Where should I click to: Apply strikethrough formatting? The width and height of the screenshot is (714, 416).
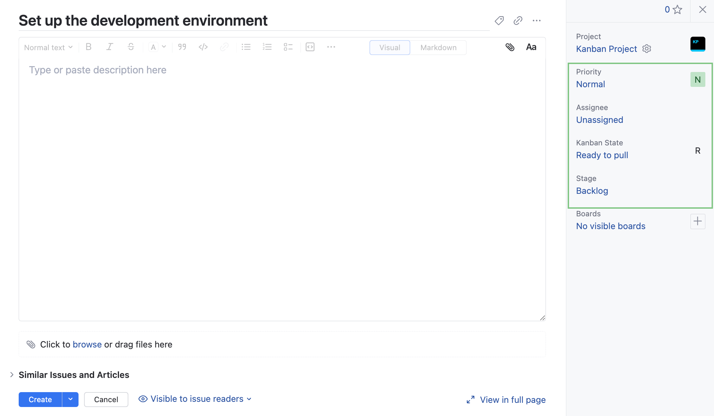pyautogui.click(x=131, y=47)
